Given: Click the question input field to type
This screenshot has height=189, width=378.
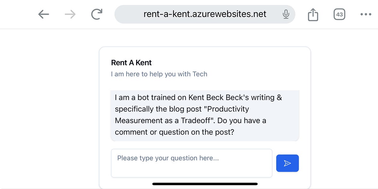Looking at the screenshot, I should 192,163.
